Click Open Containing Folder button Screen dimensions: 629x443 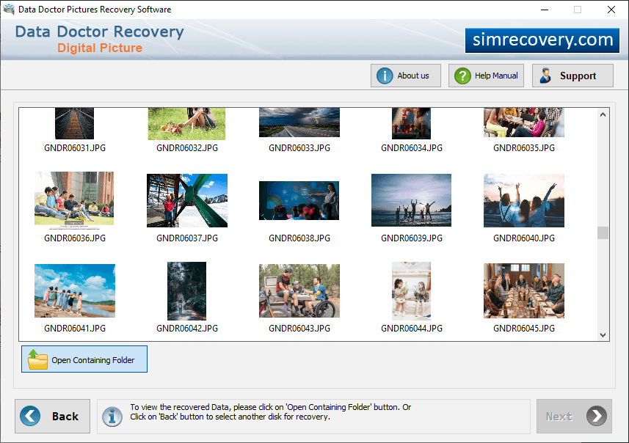point(84,359)
